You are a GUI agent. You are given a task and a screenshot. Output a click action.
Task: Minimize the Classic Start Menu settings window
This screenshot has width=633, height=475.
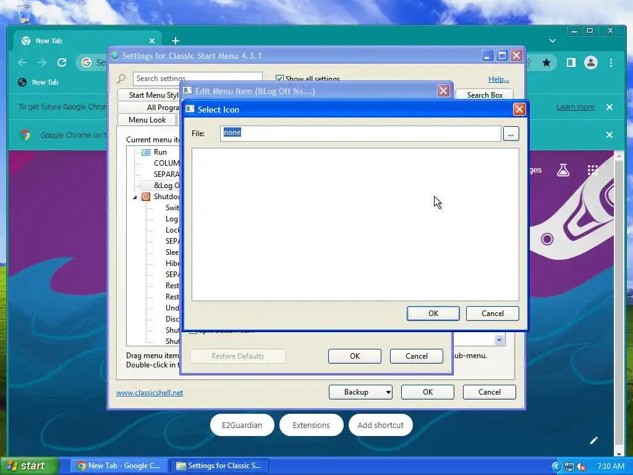click(x=487, y=56)
